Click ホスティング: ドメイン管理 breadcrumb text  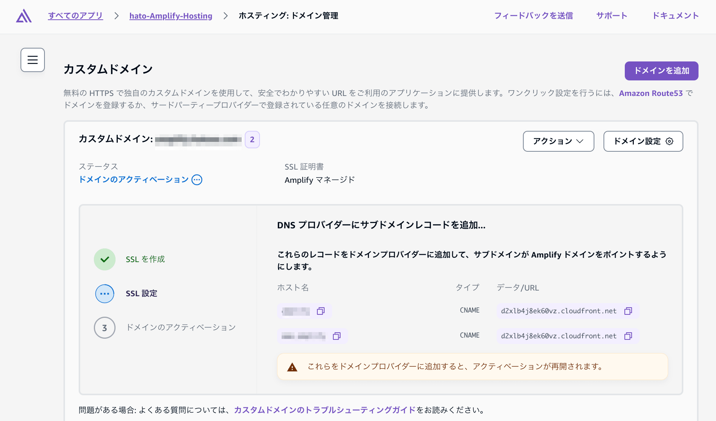(288, 16)
